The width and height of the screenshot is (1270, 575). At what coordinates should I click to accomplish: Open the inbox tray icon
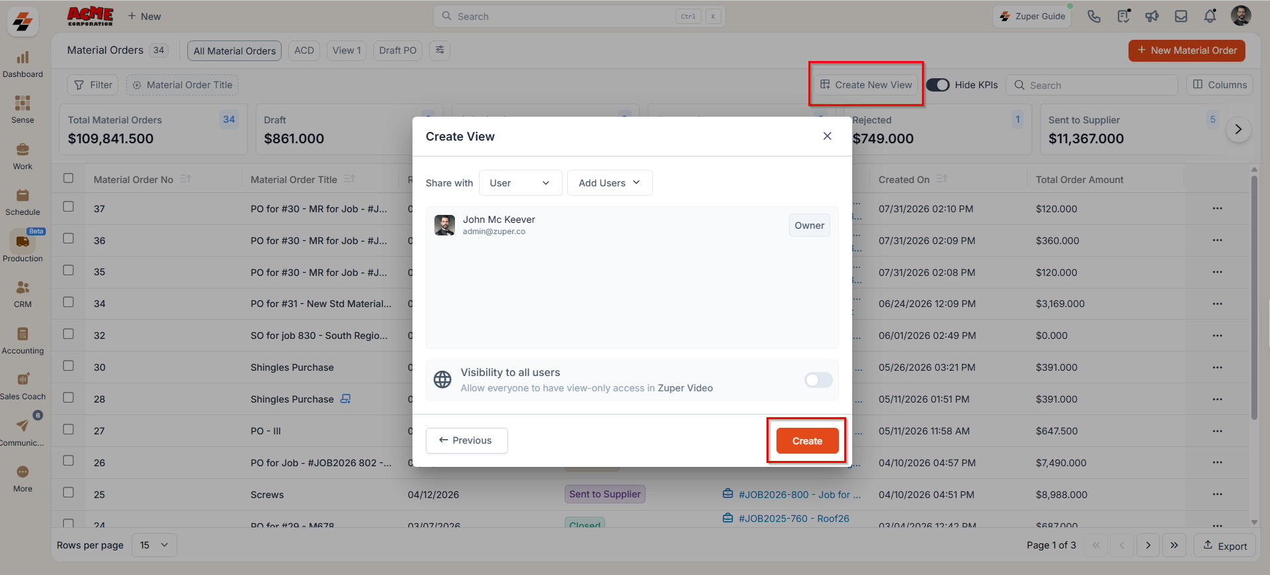click(1181, 17)
